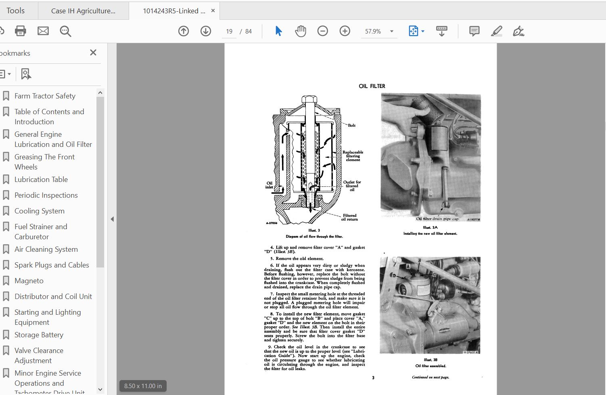Add a sticky note comment
Image resolution: width=606 pixels, height=395 pixels.
pos(474,31)
